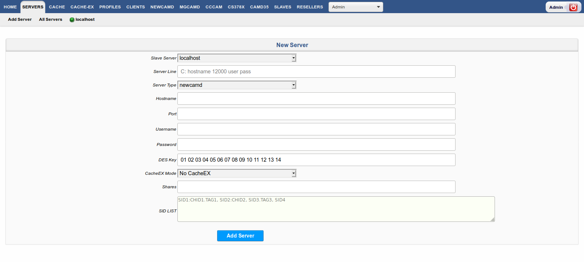Open the CLIENTS tab
The height and width of the screenshot is (262, 584).
(135, 7)
